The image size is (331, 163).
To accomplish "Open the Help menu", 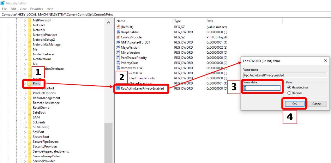I will [x=50, y=9].
